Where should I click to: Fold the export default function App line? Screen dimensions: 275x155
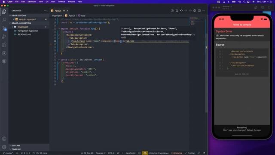point(59,29)
